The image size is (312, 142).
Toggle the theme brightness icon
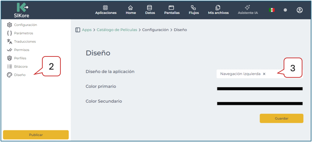pos(285,10)
